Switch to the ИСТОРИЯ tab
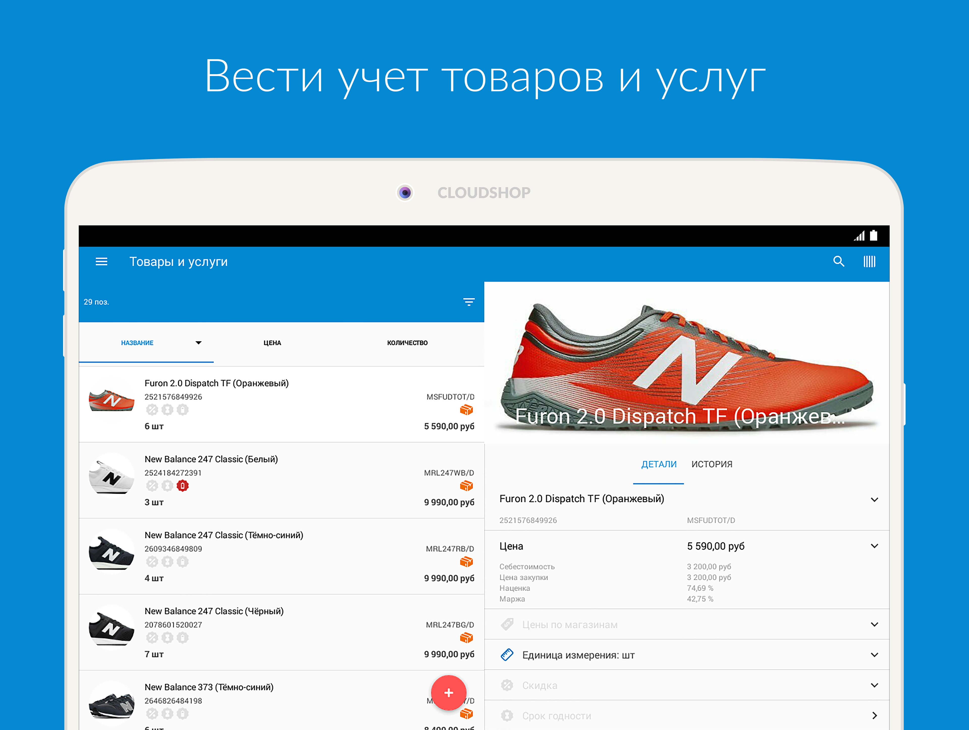The height and width of the screenshot is (730, 969). tap(712, 464)
